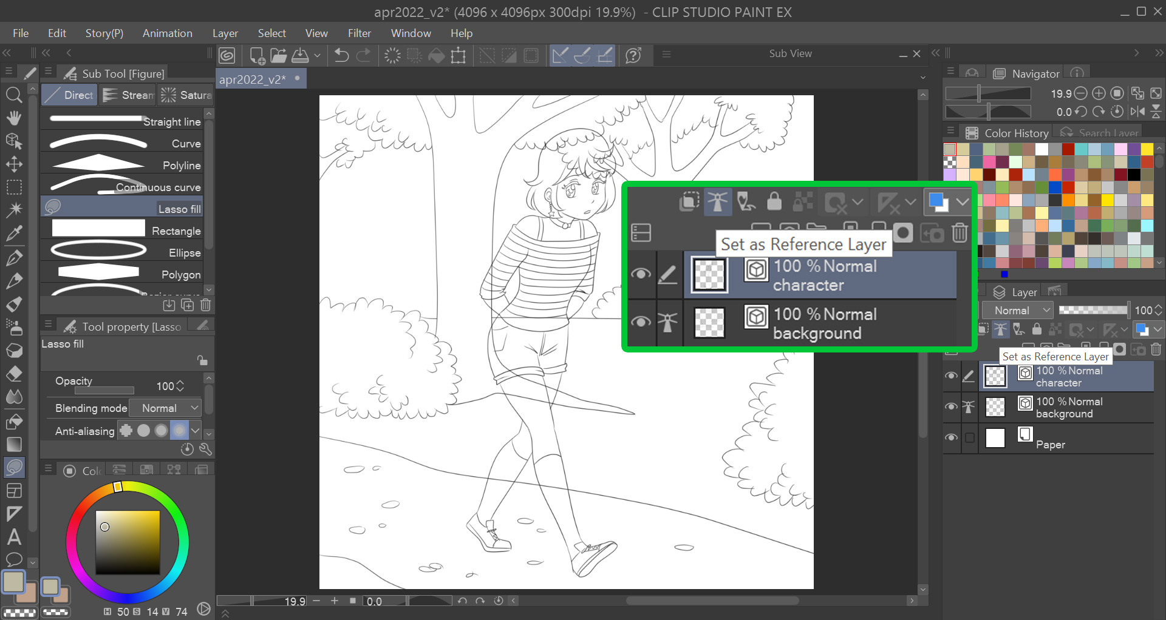
Task: Select the Text tool
Action: 14,537
